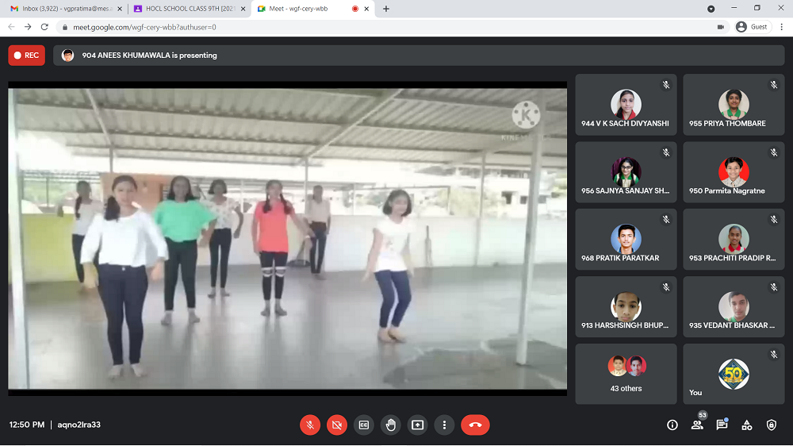Open the three-dot more options menu
The image size is (793, 446).
(445, 425)
